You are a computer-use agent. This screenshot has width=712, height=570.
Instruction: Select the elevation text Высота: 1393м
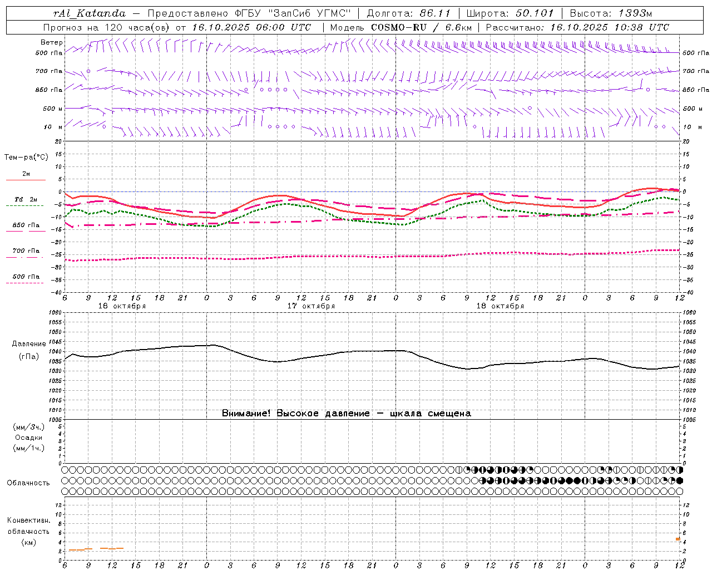coord(611,13)
